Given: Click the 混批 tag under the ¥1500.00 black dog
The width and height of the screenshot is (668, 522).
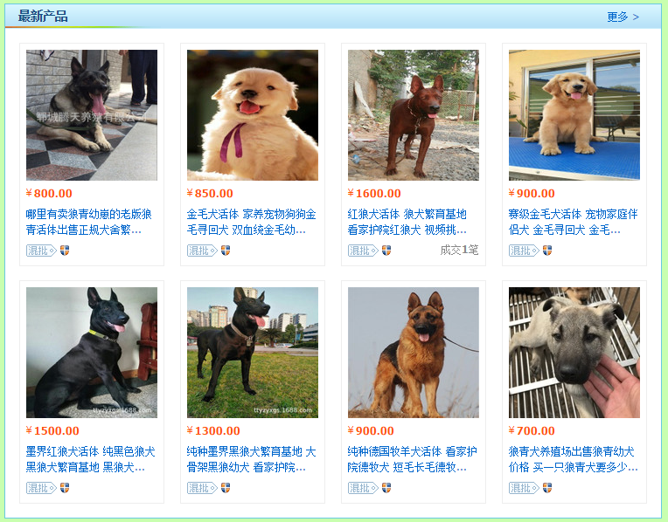Looking at the screenshot, I should click(41, 488).
